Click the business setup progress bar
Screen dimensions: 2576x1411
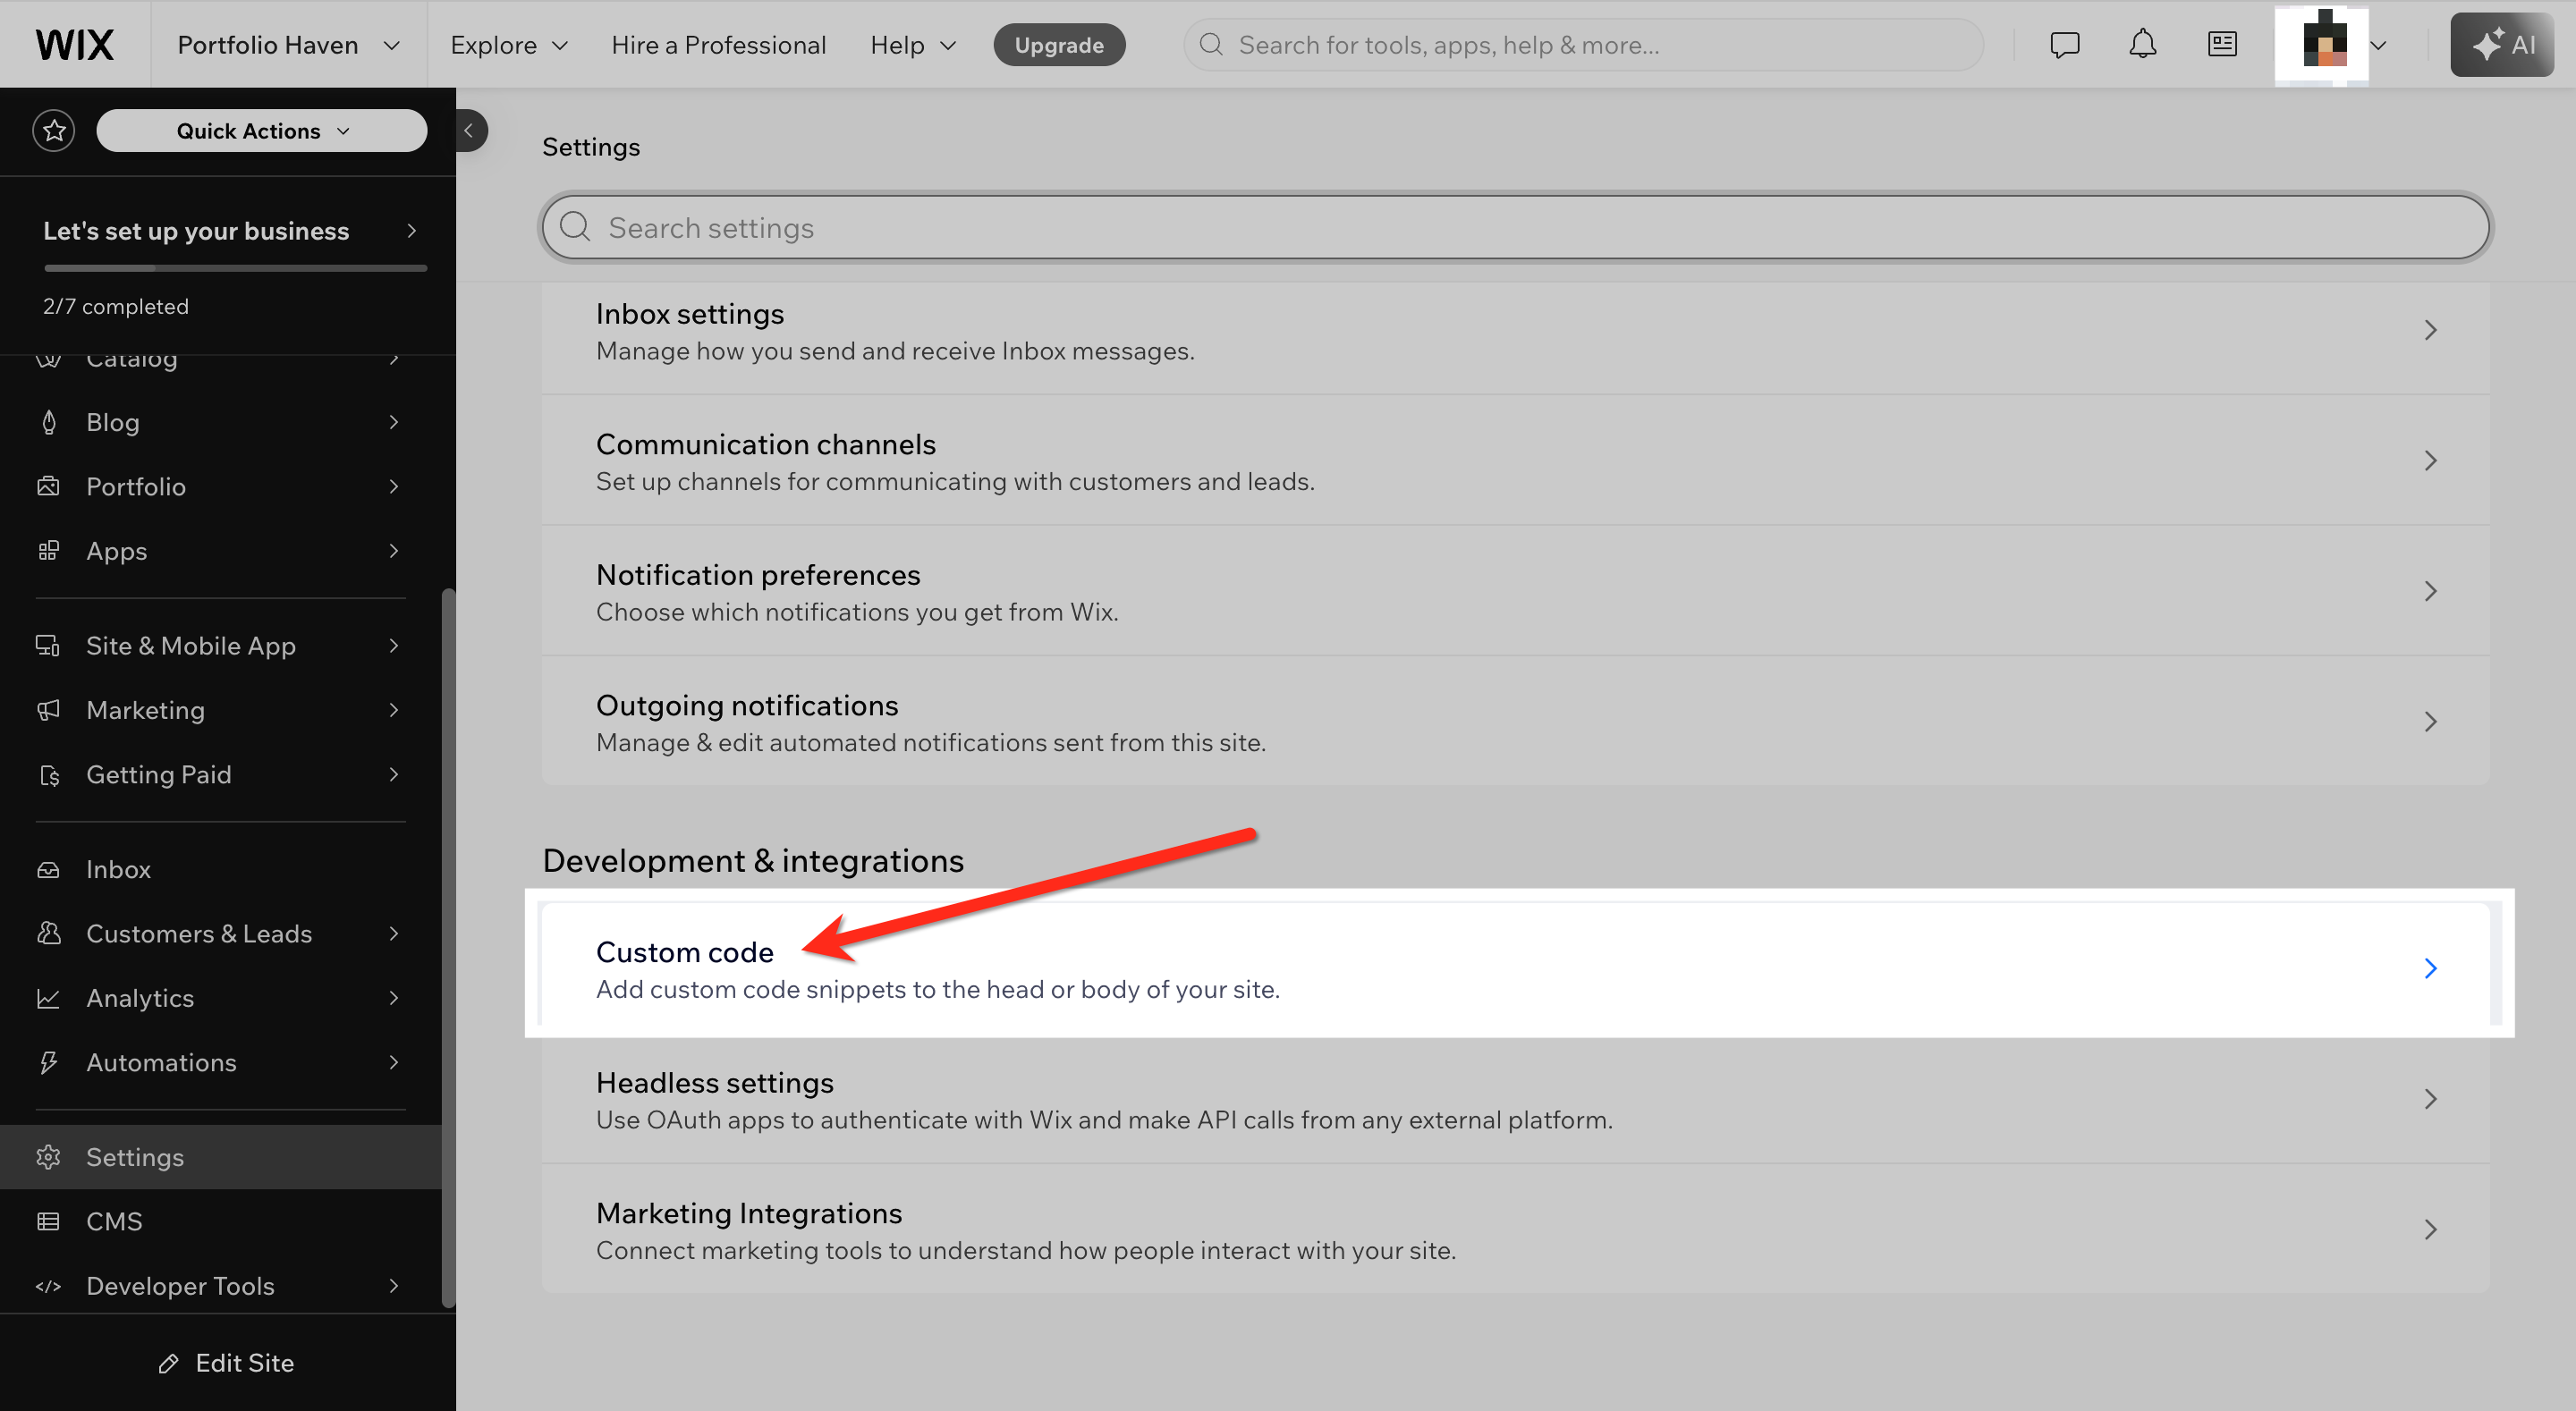[235, 268]
